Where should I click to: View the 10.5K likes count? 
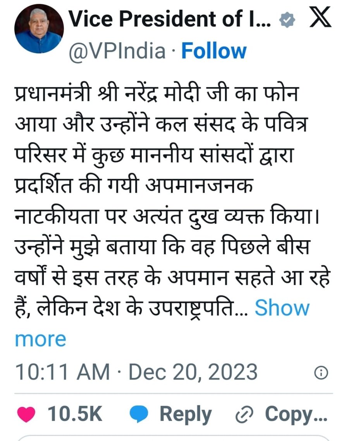(x=75, y=414)
